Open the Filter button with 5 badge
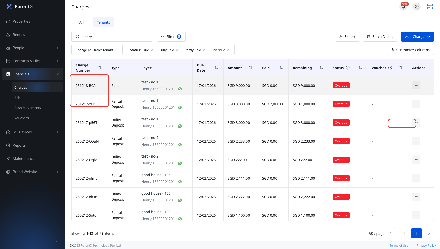This screenshot has height=249, width=440. click(x=171, y=37)
